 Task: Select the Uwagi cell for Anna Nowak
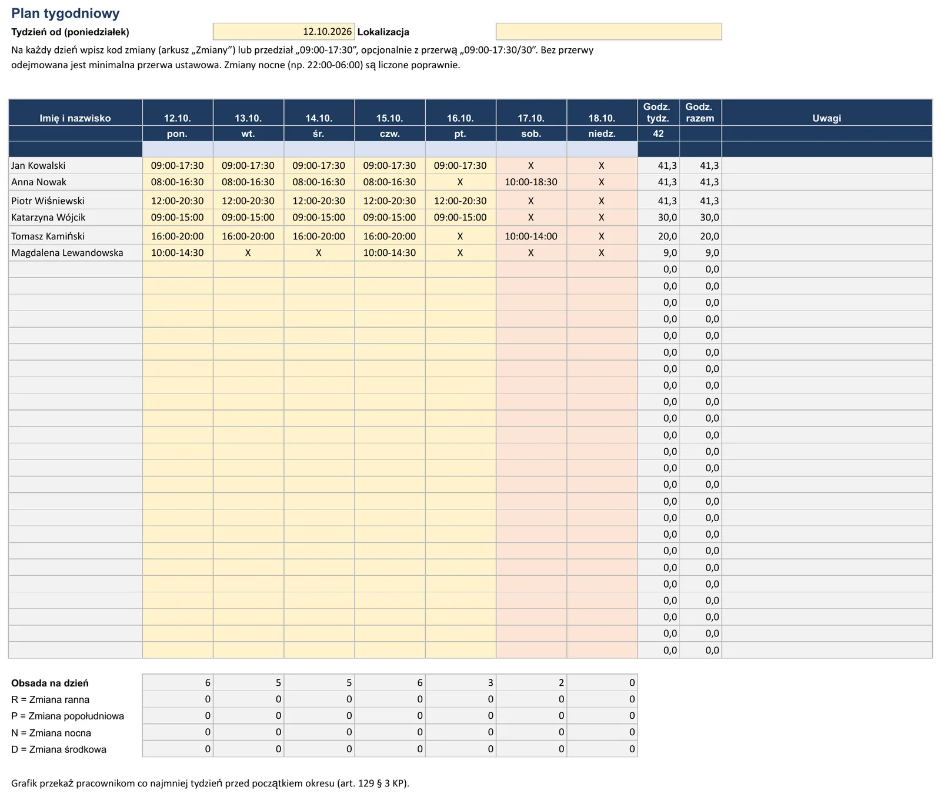point(827,182)
